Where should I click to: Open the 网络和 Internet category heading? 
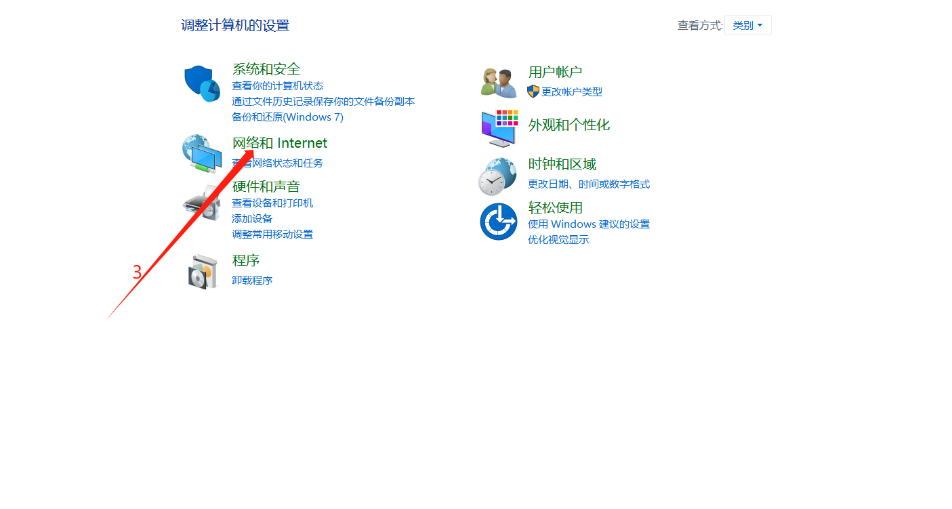pyautogui.click(x=280, y=143)
